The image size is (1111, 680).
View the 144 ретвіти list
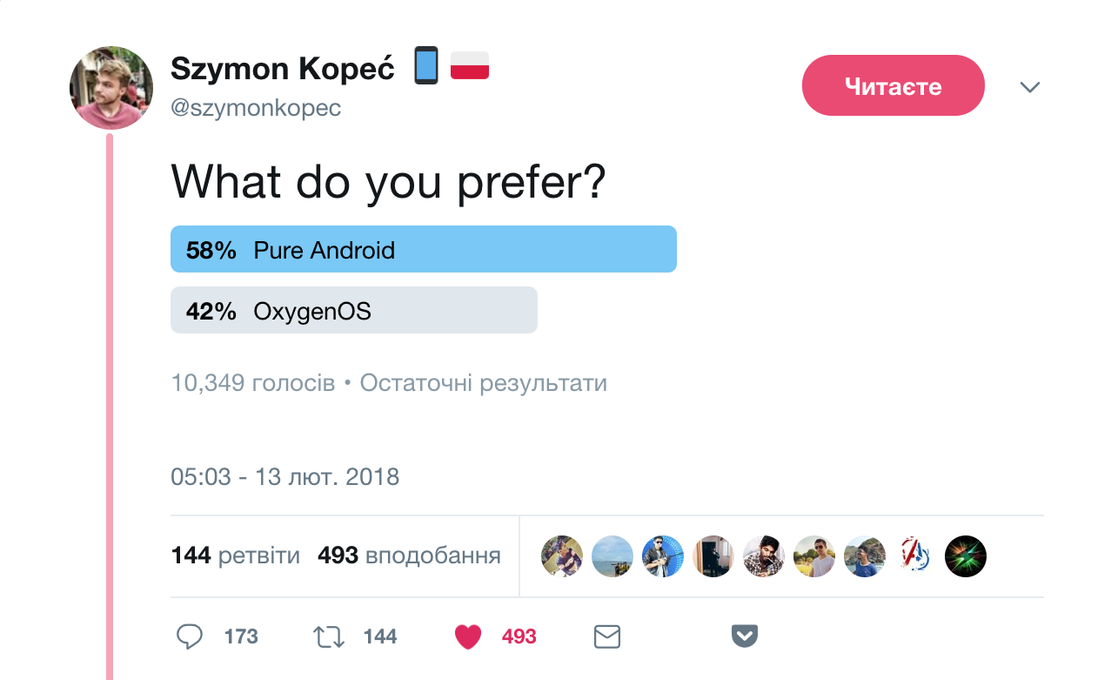click(236, 555)
